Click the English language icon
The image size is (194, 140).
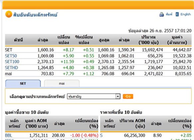pos(177,14)
